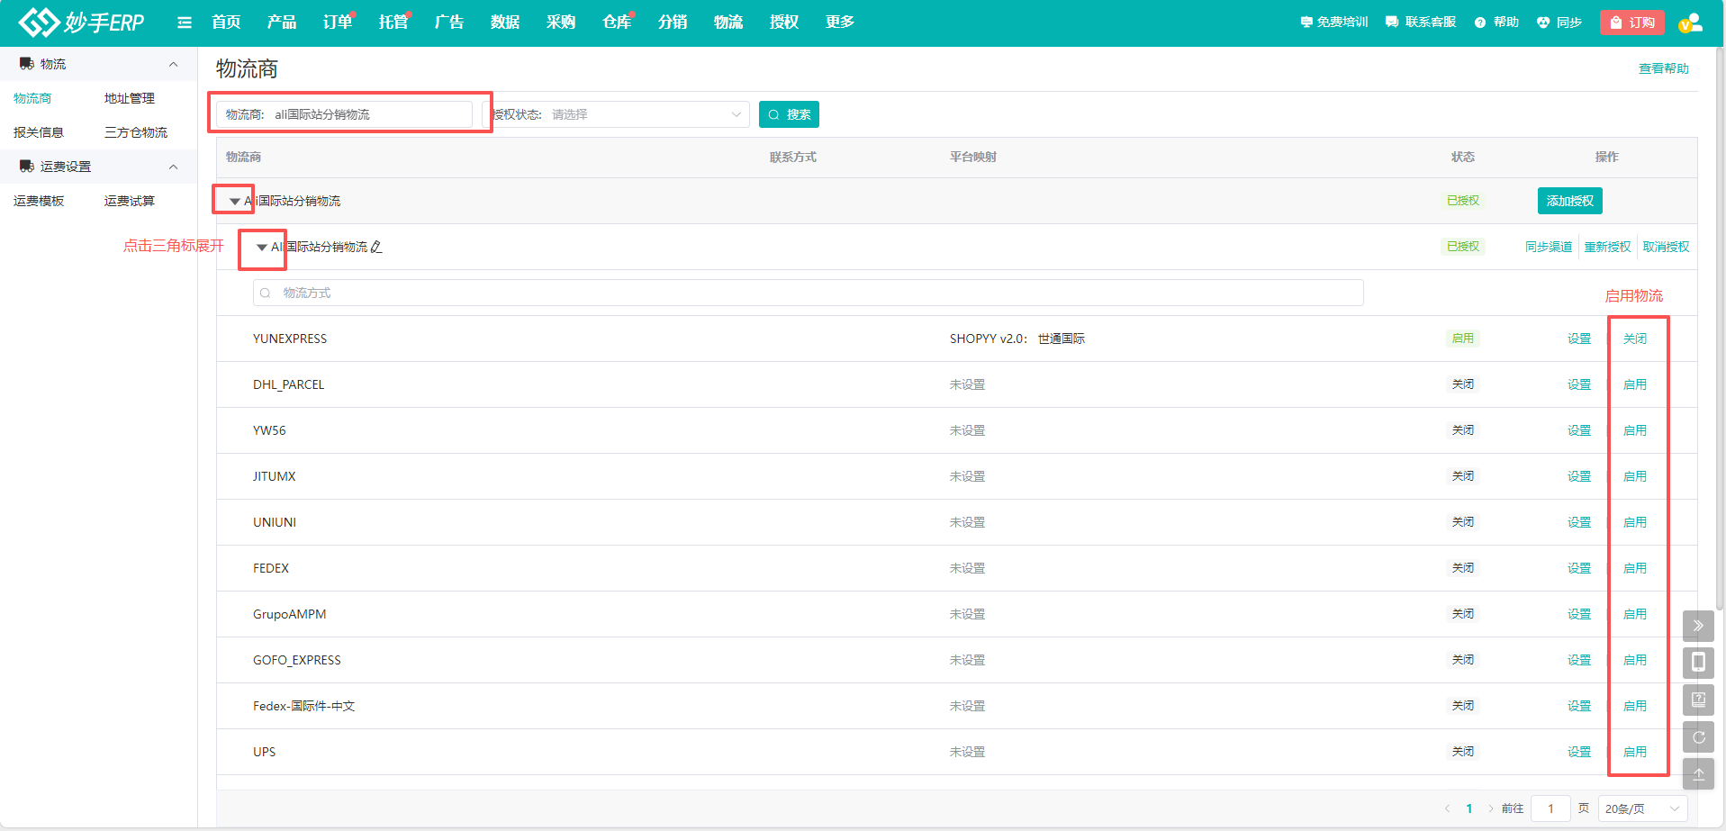The width and height of the screenshot is (1726, 831).
Task: Disable YUNEXPRESS by clicking 关闭
Action: [x=1634, y=339]
